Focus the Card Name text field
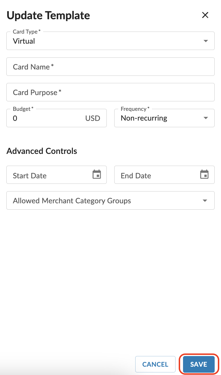Screen dimensions: 221x375 pyautogui.click(x=110, y=67)
